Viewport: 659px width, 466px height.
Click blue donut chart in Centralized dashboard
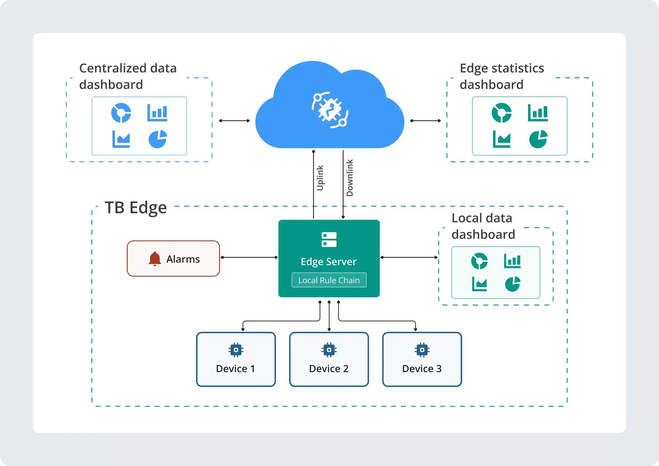[121, 113]
